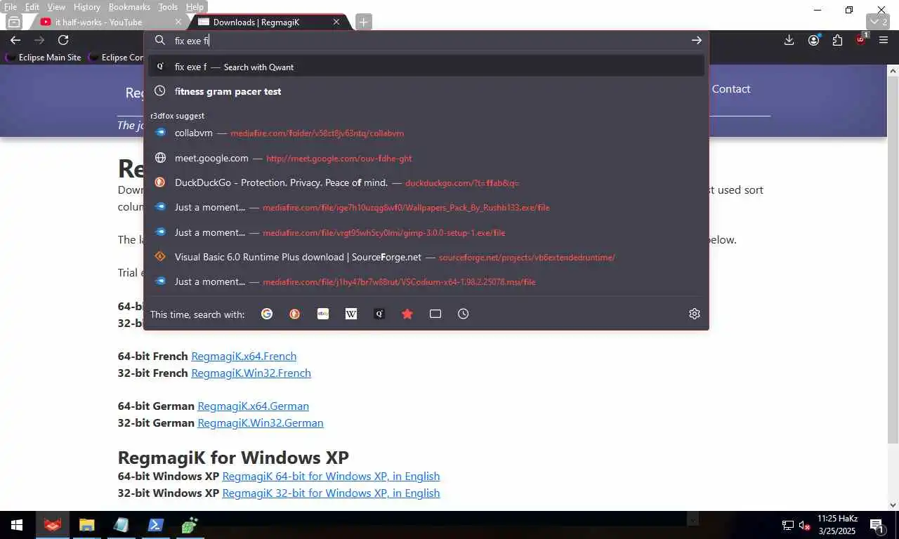Search history using the clock icon

464,314
